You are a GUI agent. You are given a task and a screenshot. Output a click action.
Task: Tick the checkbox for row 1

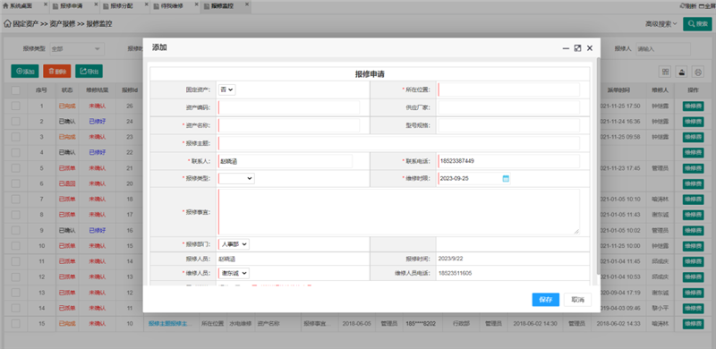coord(16,106)
